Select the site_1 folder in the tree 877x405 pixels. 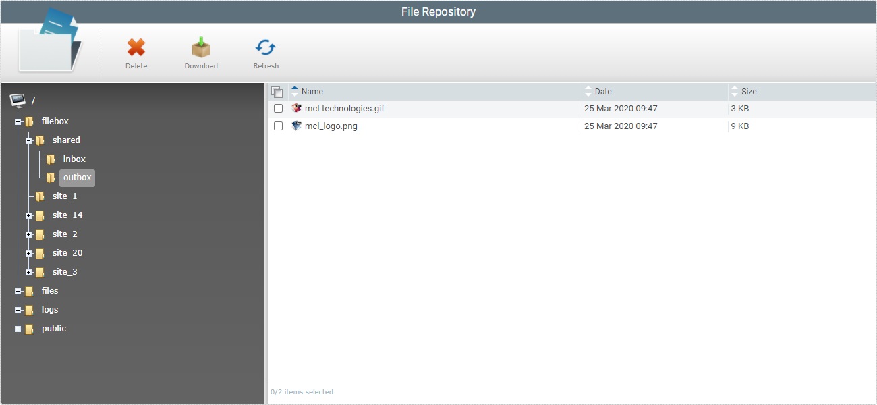click(65, 196)
